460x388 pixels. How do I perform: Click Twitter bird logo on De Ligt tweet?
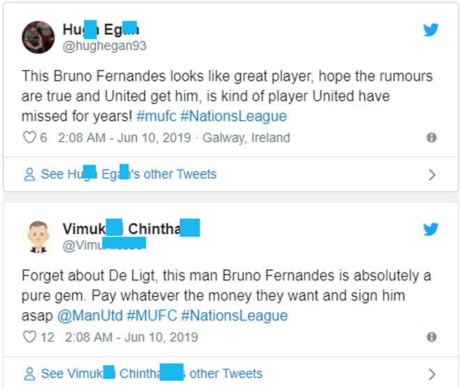431,229
